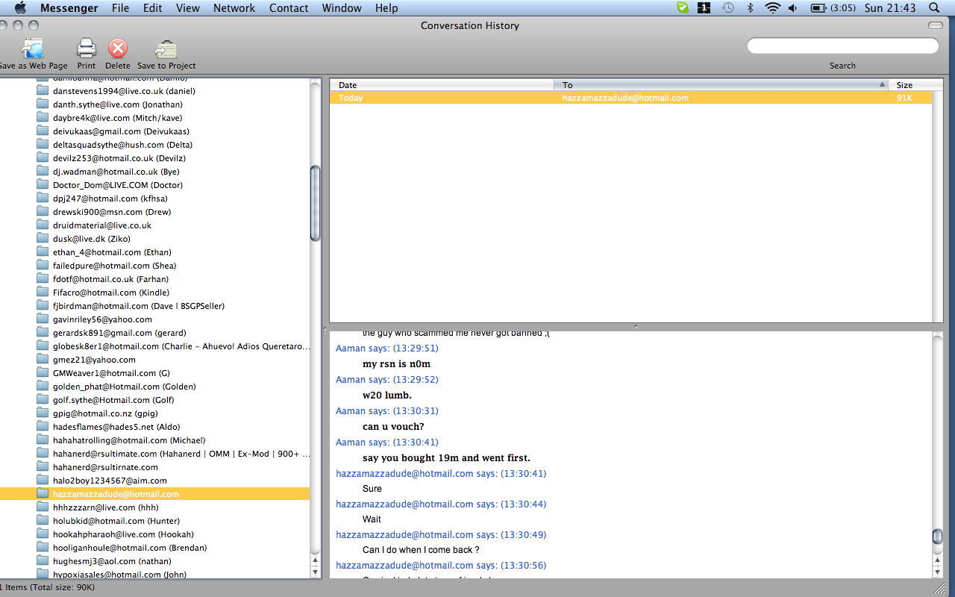Click the Wi-Fi status icon

tap(772, 8)
